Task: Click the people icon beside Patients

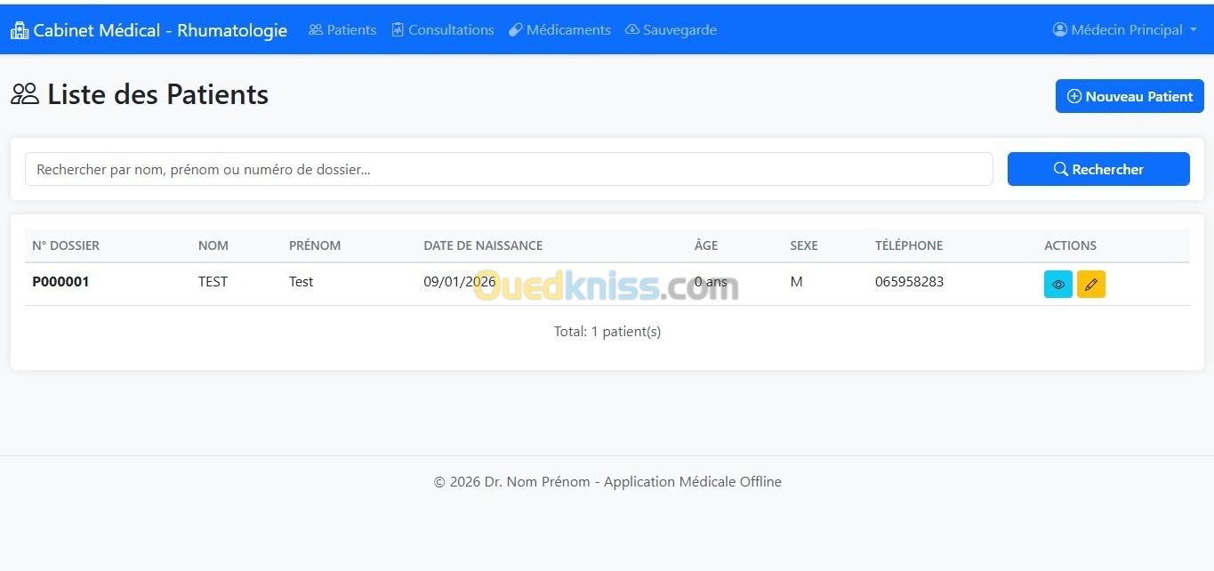Action: point(316,29)
